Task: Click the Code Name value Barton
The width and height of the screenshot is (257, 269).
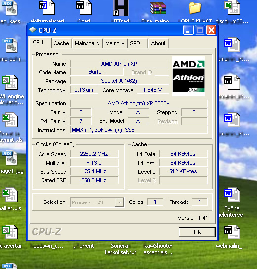Action: click(x=96, y=72)
